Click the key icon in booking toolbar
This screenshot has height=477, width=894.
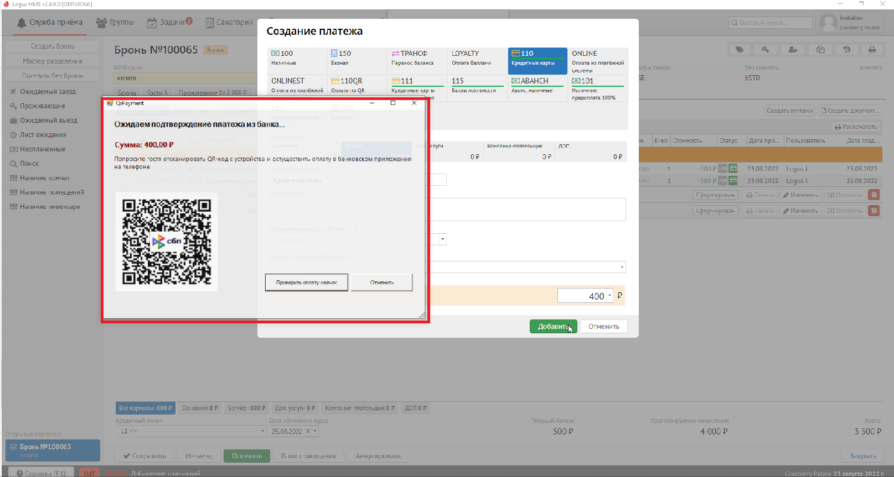tap(766, 50)
